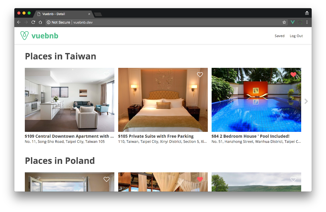Unsave the second Poland listing heart
Image resolution: width=326 pixels, height=212 pixels.
point(200,179)
